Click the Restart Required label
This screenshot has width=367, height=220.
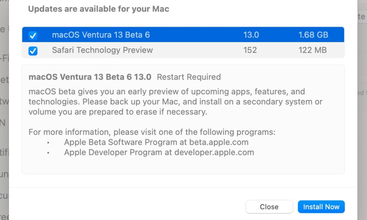[189, 77]
